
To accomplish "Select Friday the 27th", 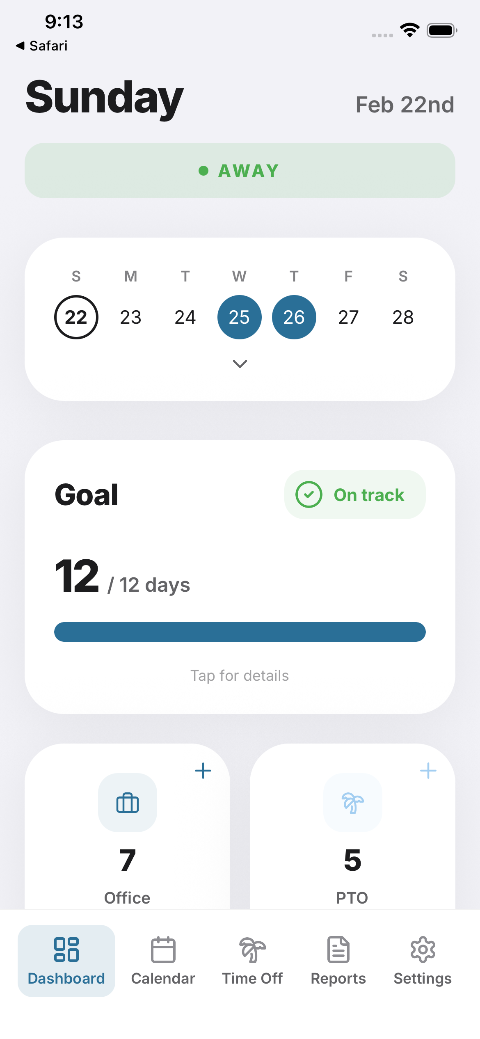I will pyautogui.click(x=348, y=317).
